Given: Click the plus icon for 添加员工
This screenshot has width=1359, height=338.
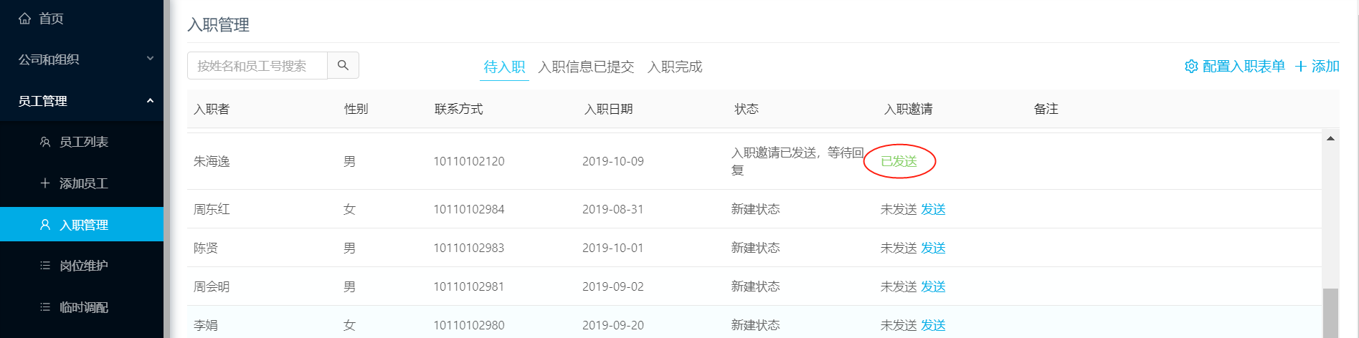Looking at the screenshot, I should (44, 183).
